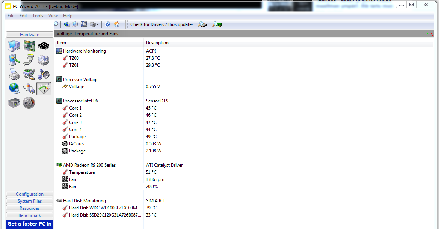Click the gray toolbox toolbar icon

point(93,24)
